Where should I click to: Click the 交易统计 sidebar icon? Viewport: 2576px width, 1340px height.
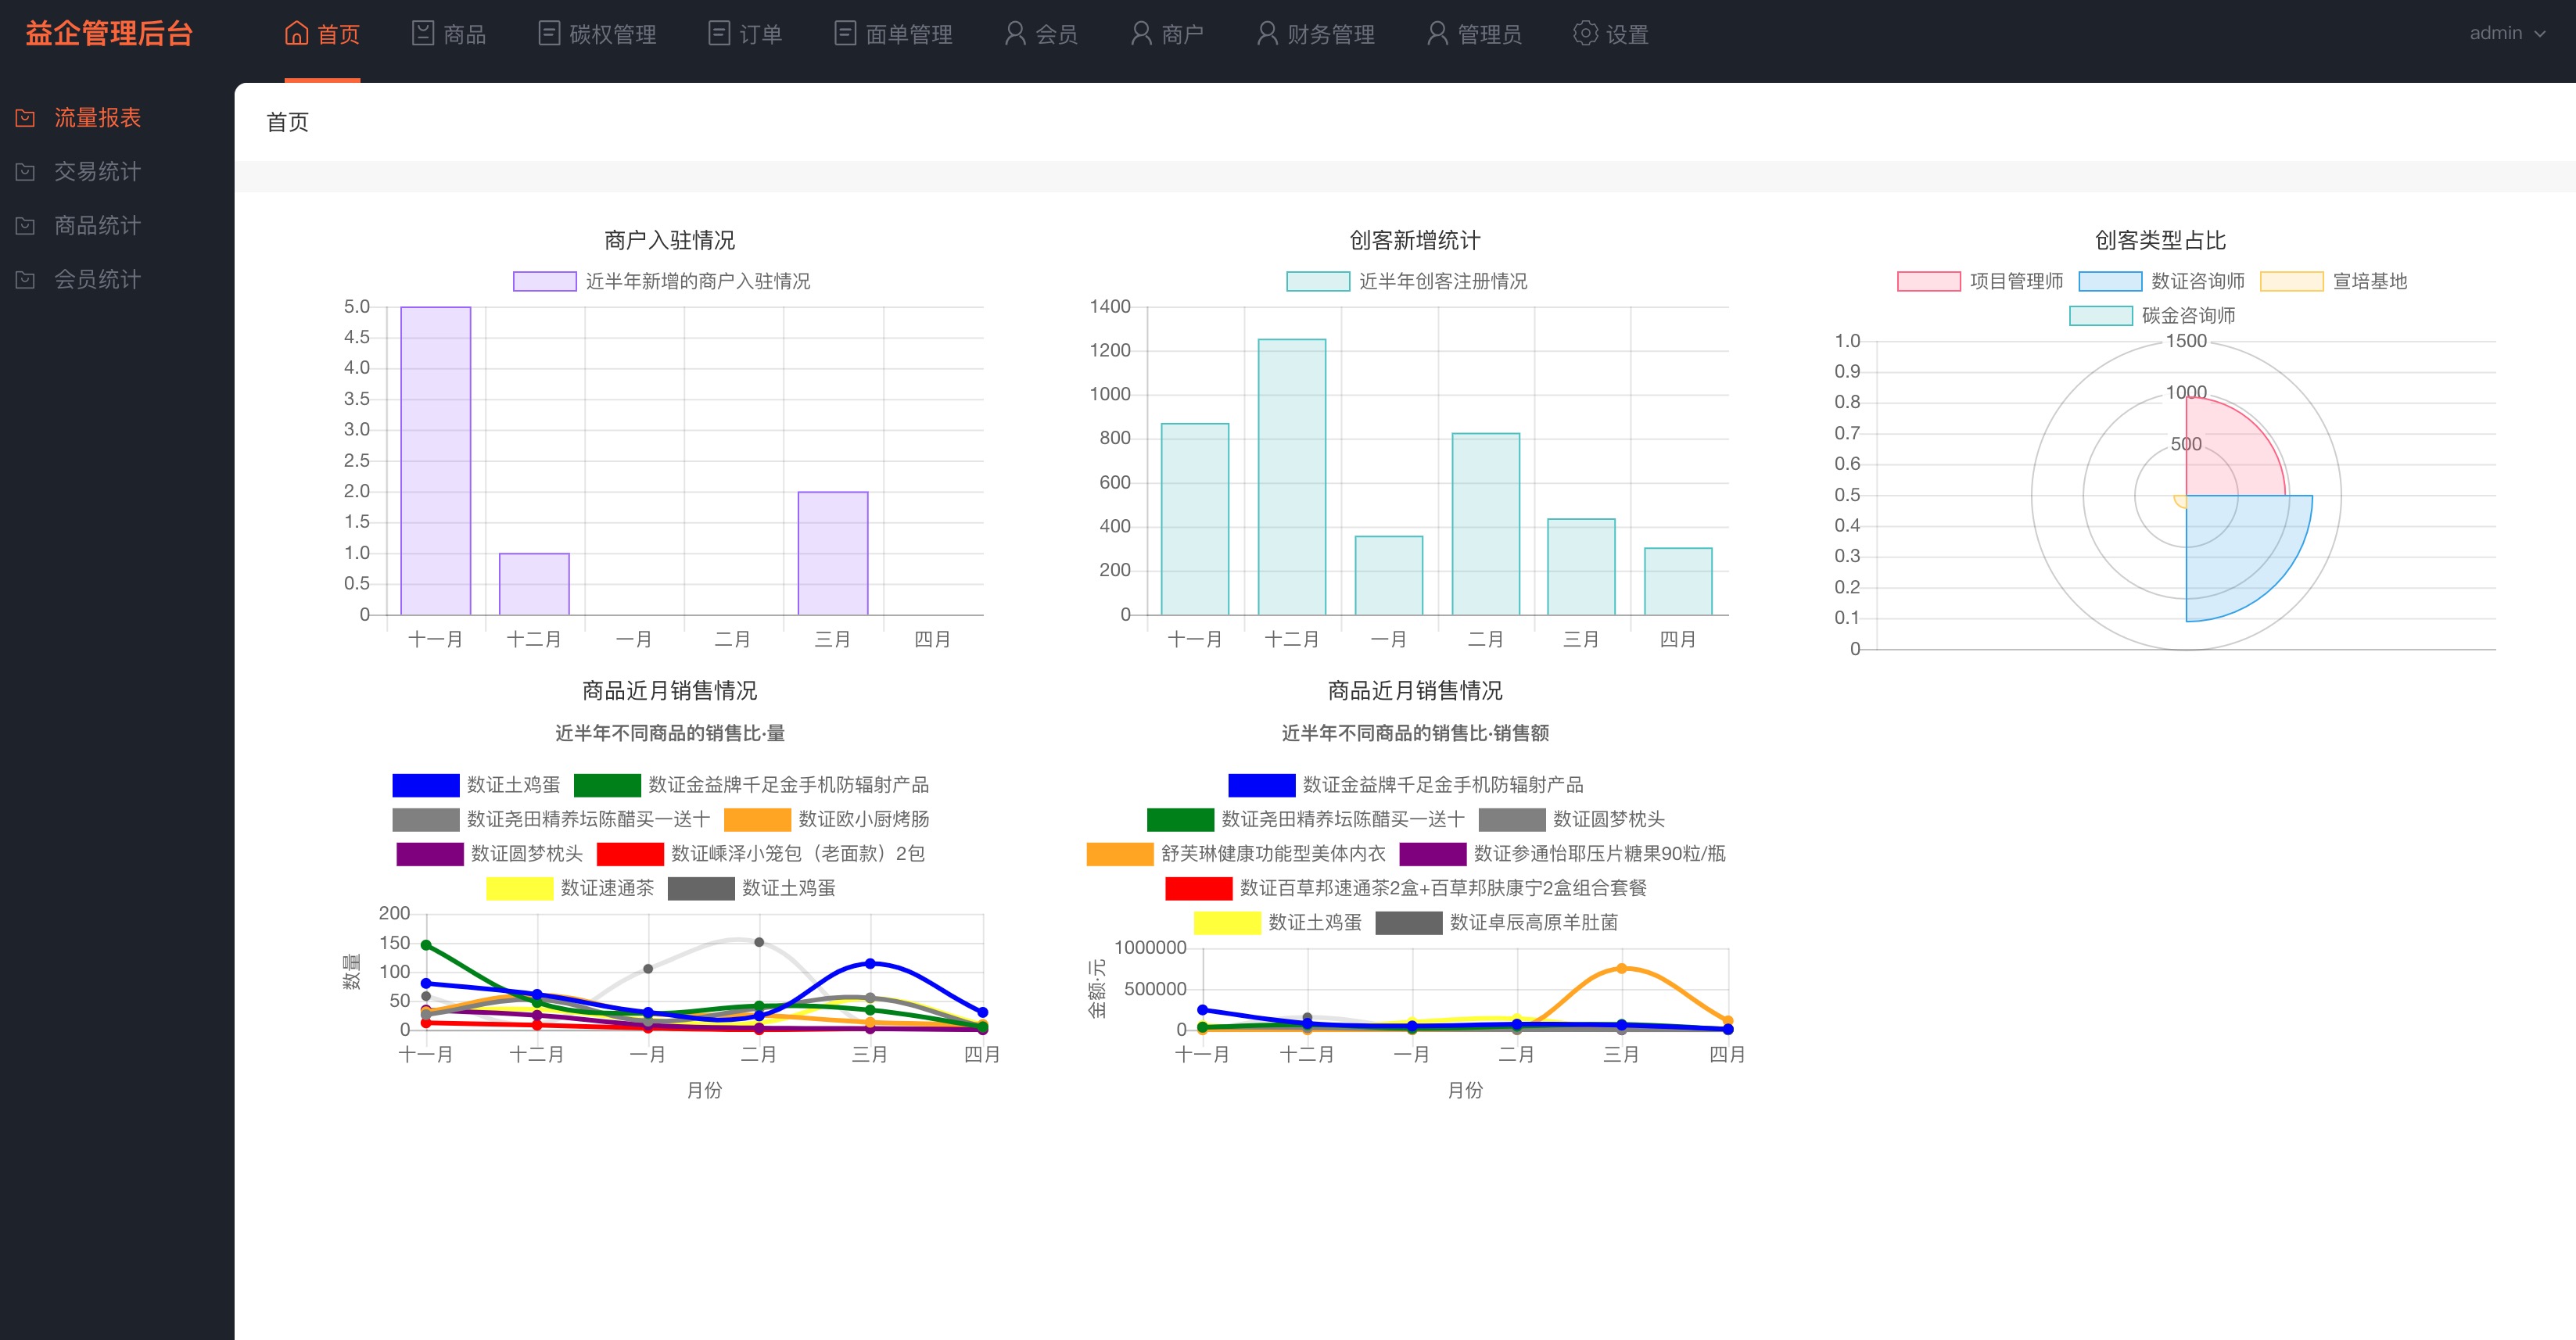[26, 172]
